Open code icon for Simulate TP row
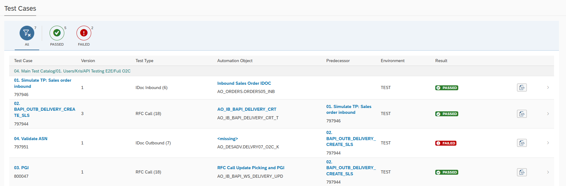The height and width of the screenshot is (186, 566). click(522, 87)
